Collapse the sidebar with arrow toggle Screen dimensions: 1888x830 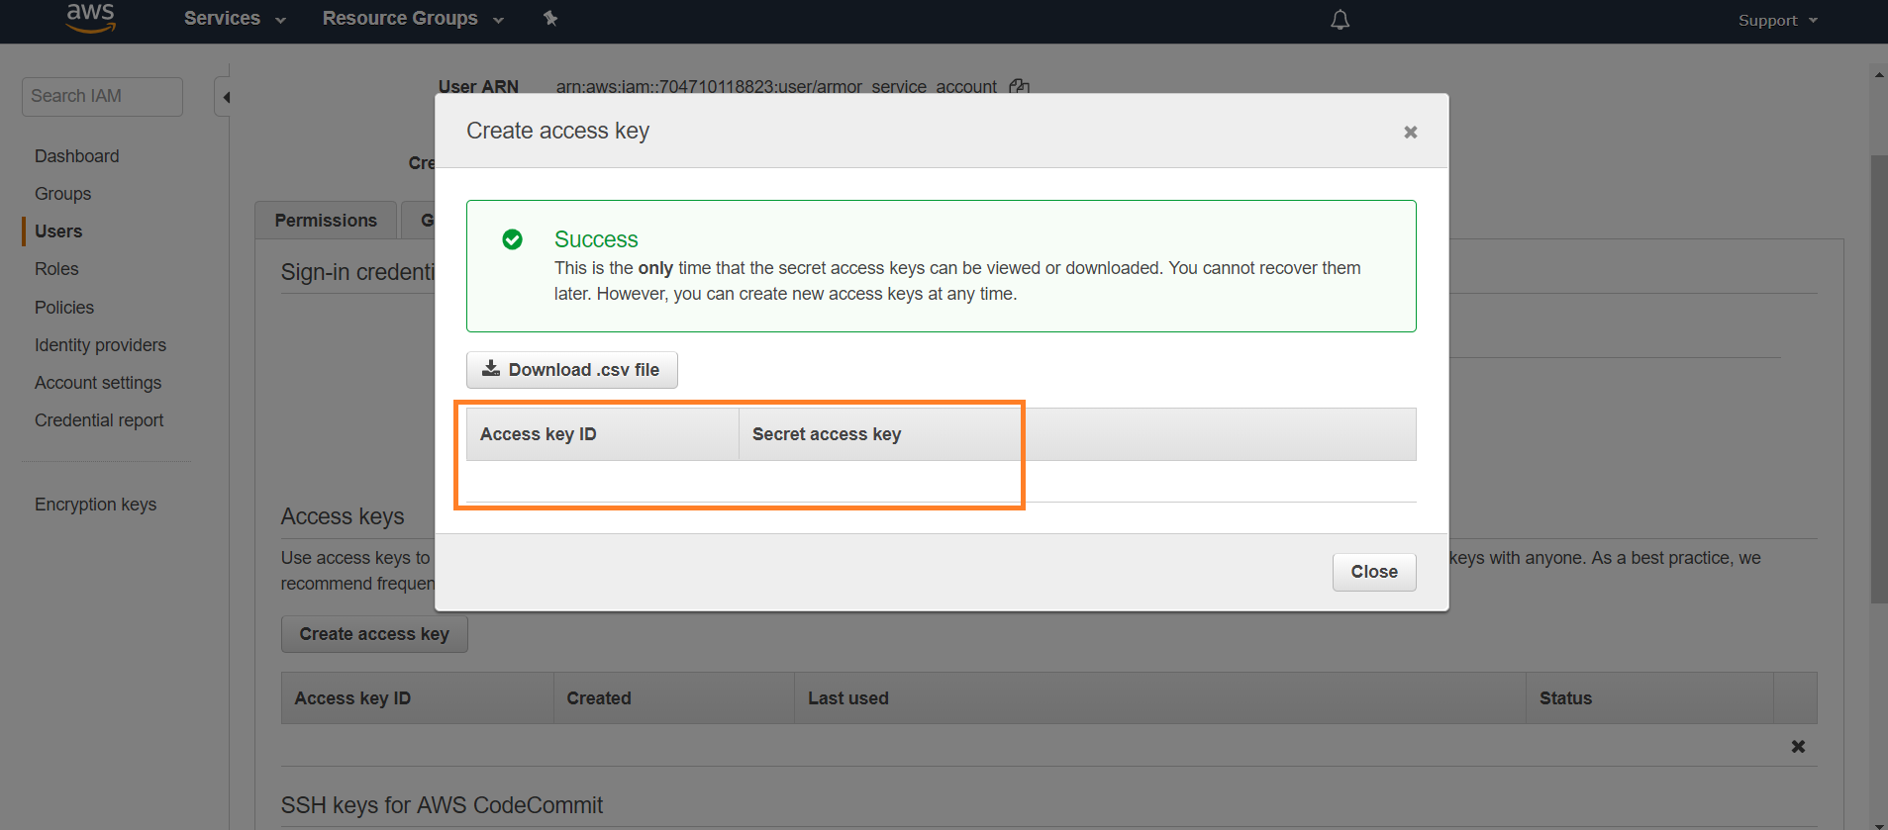tap(225, 97)
